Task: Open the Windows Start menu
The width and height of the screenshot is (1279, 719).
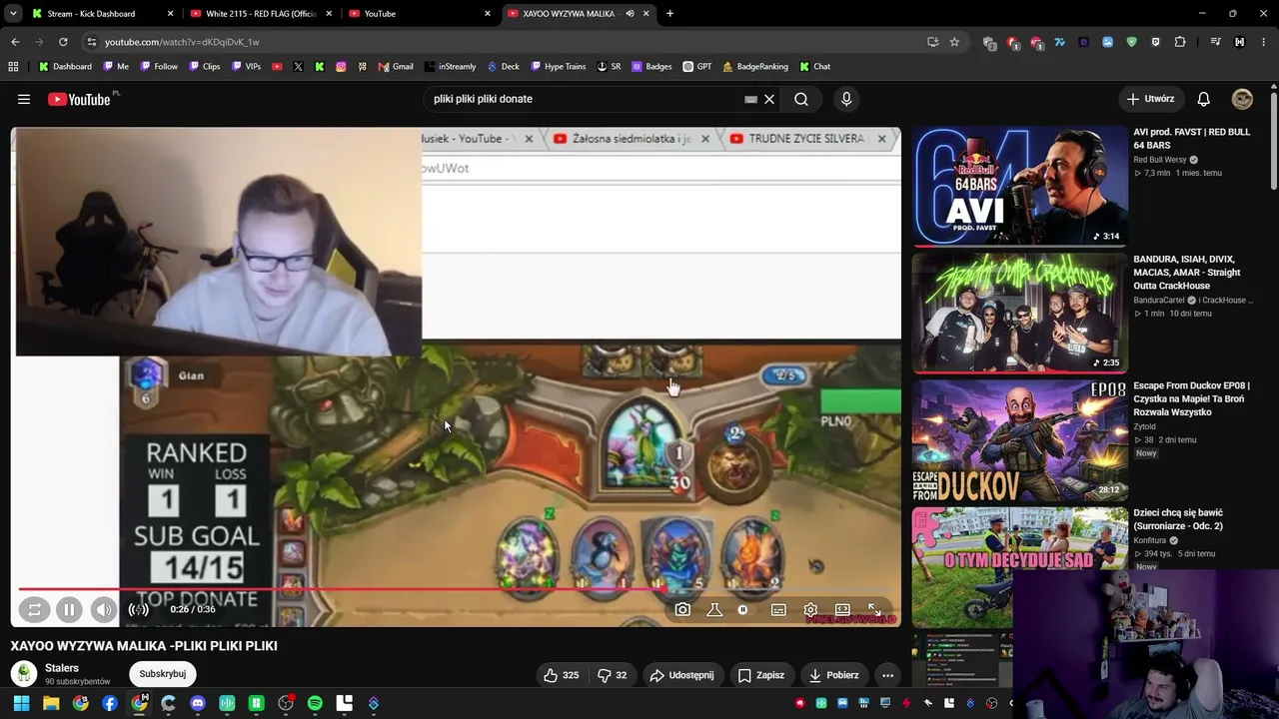Action: (x=21, y=703)
